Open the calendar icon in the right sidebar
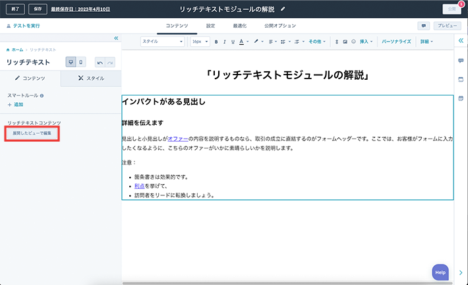Screen dimensions: 468x285 pyautogui.click(x=461, y=98)
